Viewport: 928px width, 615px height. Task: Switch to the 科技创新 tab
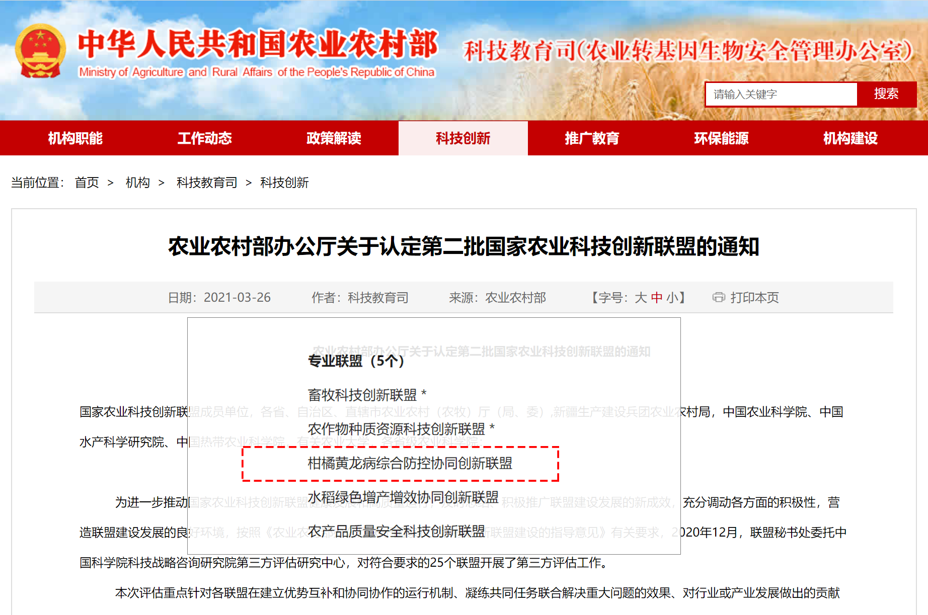pyautogui.click(x=463, y=138)
